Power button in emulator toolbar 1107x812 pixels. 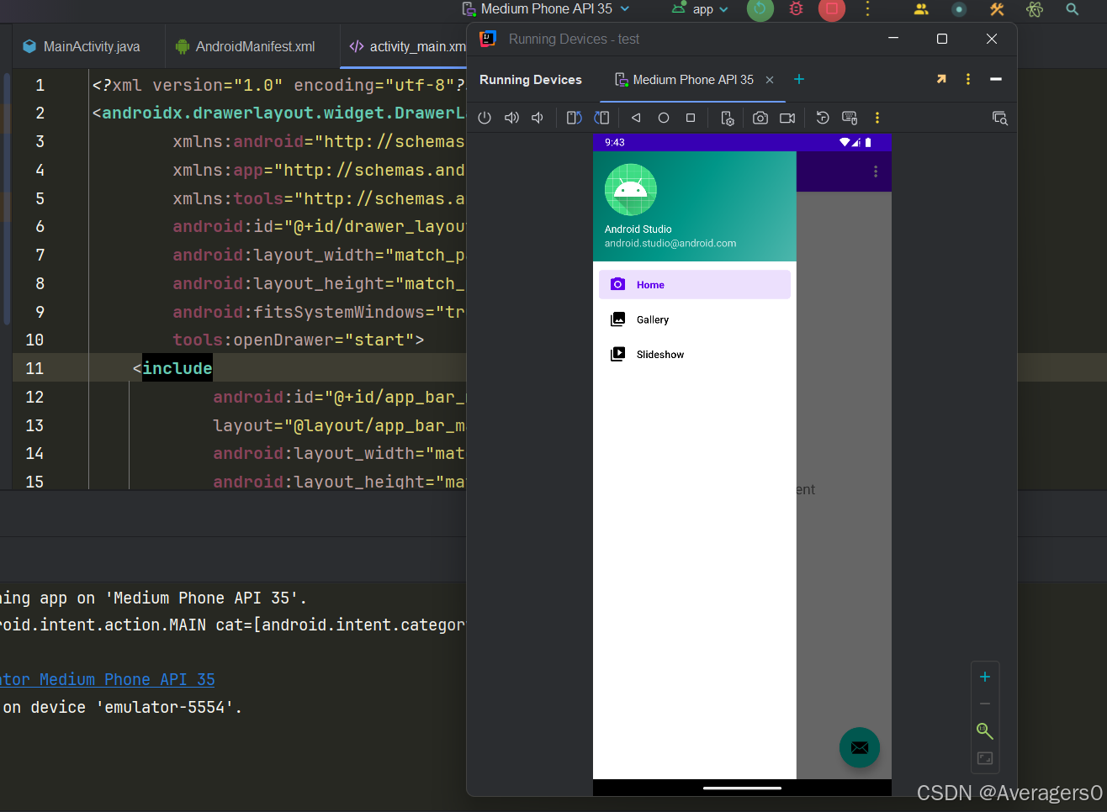point(485,118)
